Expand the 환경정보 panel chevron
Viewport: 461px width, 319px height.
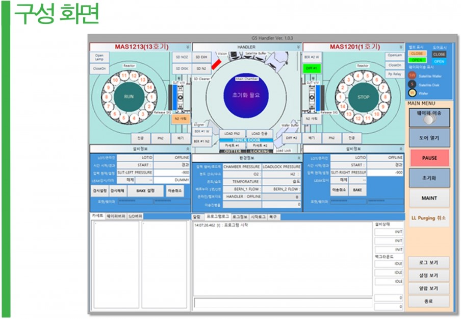297,158
